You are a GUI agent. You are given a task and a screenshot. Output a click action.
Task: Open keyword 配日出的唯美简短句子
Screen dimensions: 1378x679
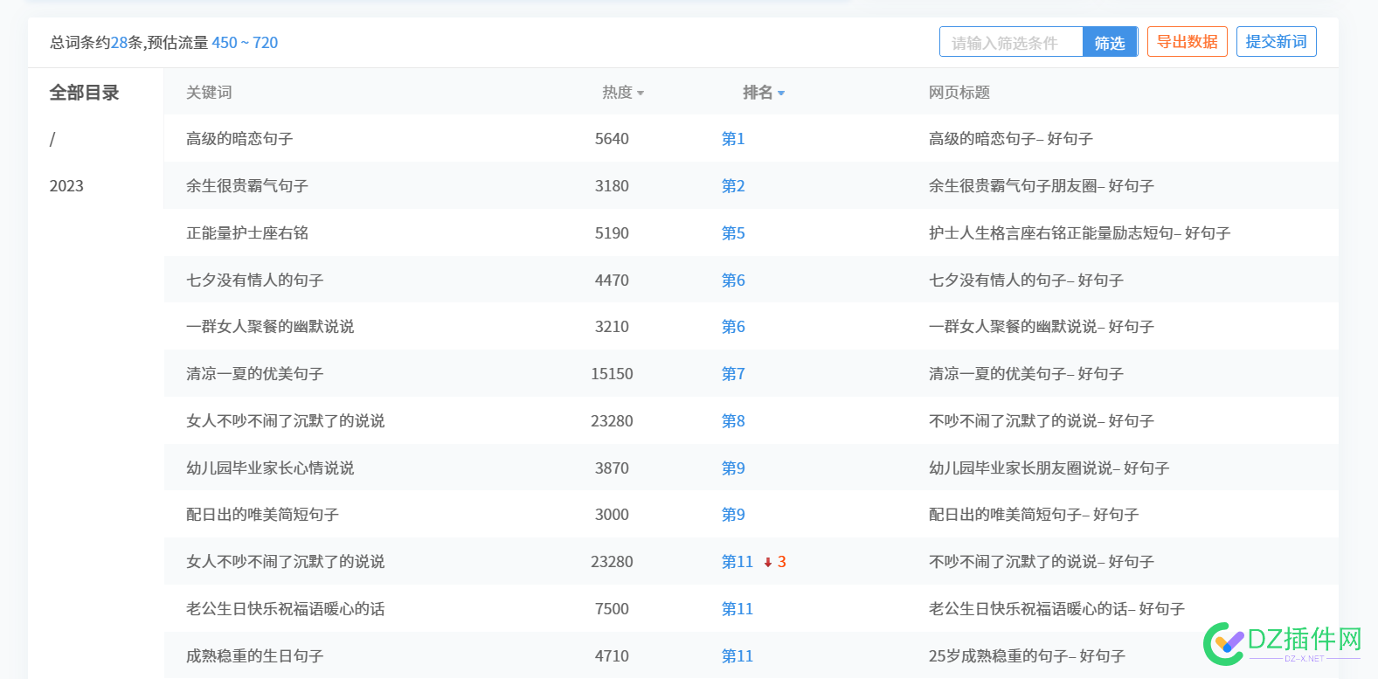pos(262,515)
